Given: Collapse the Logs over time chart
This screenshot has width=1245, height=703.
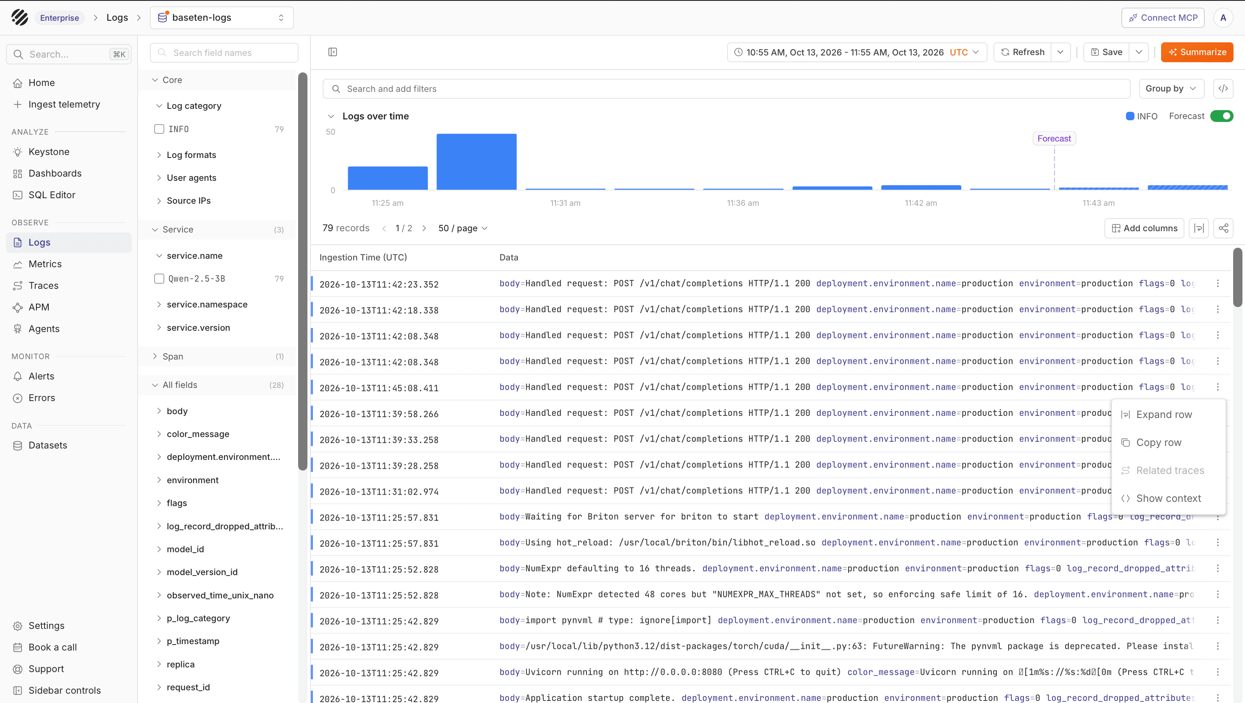Looking at the screenshot, I should tap(331, 116).
